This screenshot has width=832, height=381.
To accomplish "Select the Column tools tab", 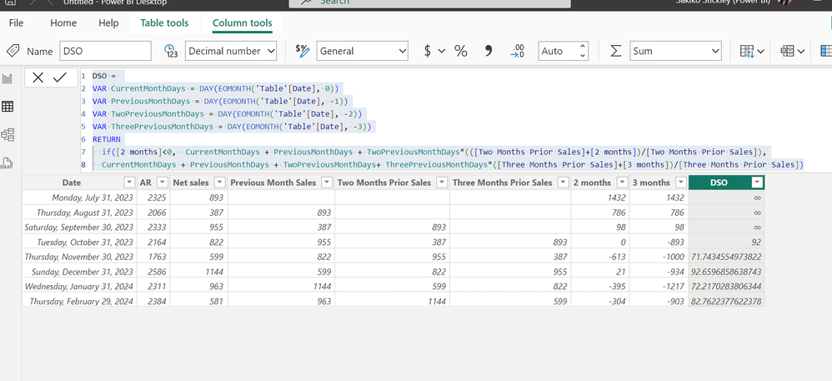I will pyautogui.click(x=242, y=23).
